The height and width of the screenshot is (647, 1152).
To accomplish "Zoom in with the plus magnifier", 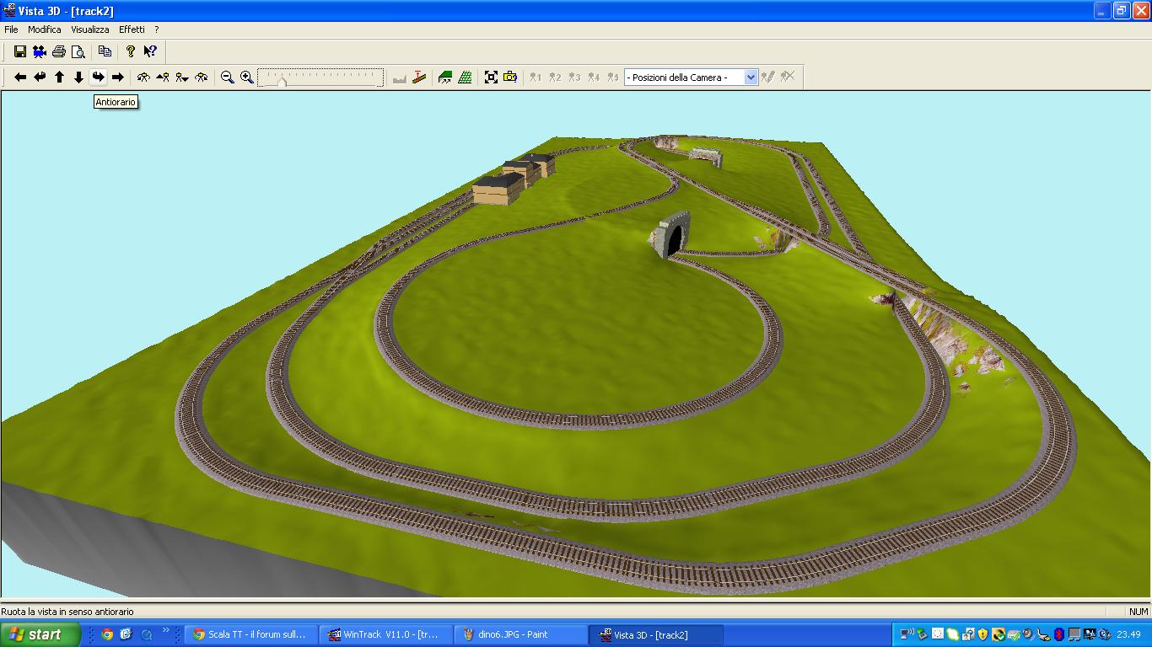I will (247, 78).
